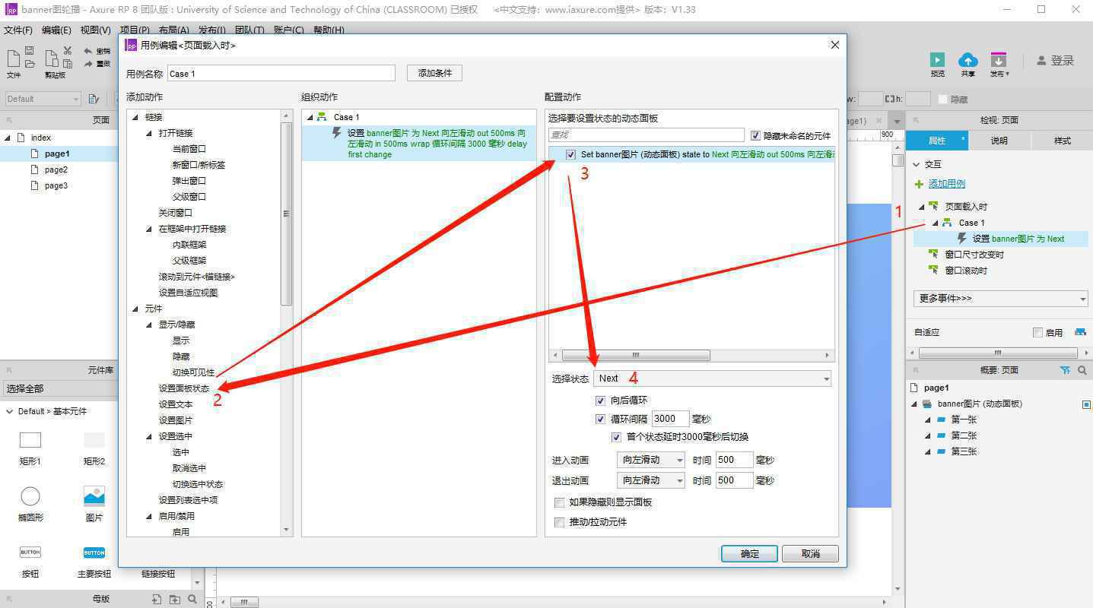Toggle the 向后循环 checkbox

(601, 401)
